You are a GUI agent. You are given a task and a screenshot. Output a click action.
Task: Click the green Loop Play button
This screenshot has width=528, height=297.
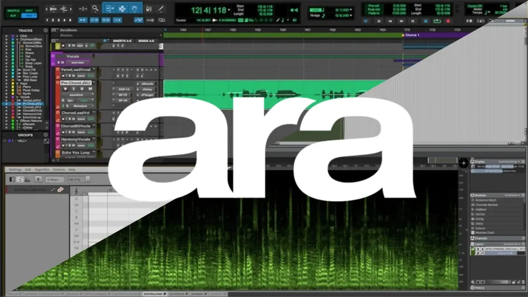437,21
